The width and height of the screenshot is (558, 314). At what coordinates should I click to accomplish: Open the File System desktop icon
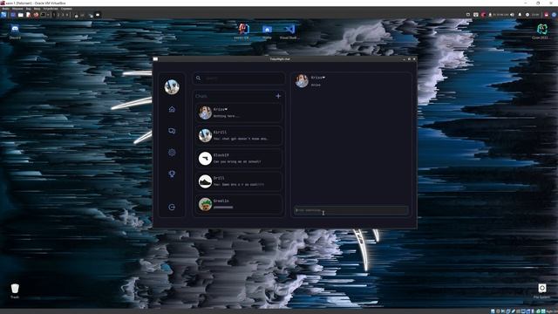pos(541,290)
